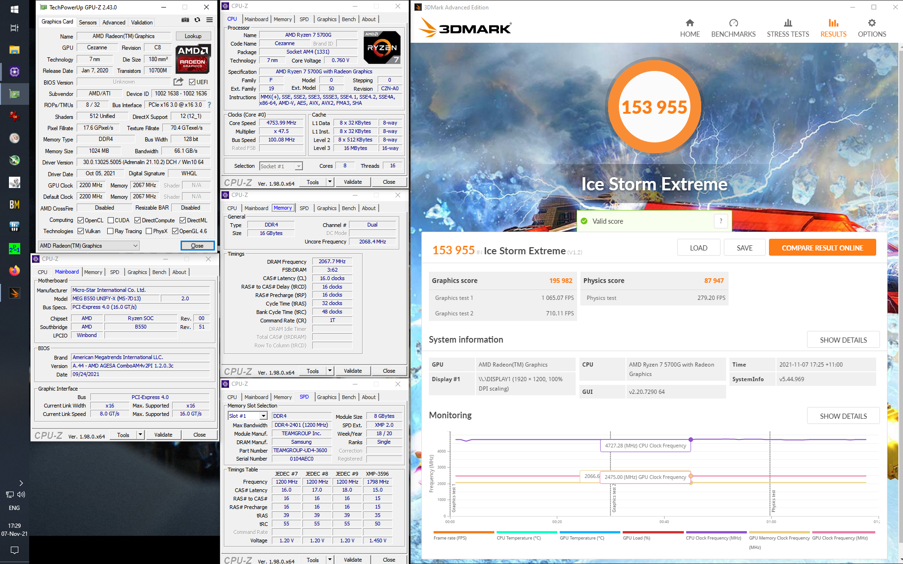Click the Prime95 green taskbar icon
903x564 pixels.
click(15, 249)
